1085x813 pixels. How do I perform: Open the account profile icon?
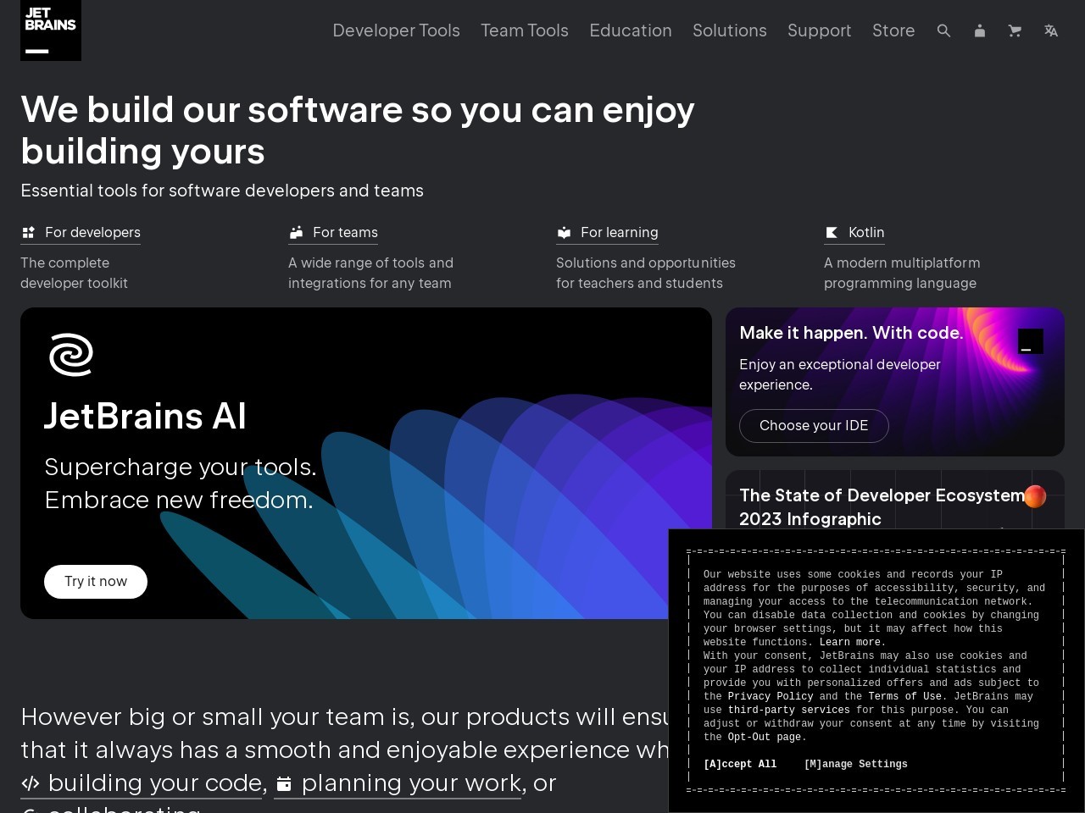tap(980, 30)
